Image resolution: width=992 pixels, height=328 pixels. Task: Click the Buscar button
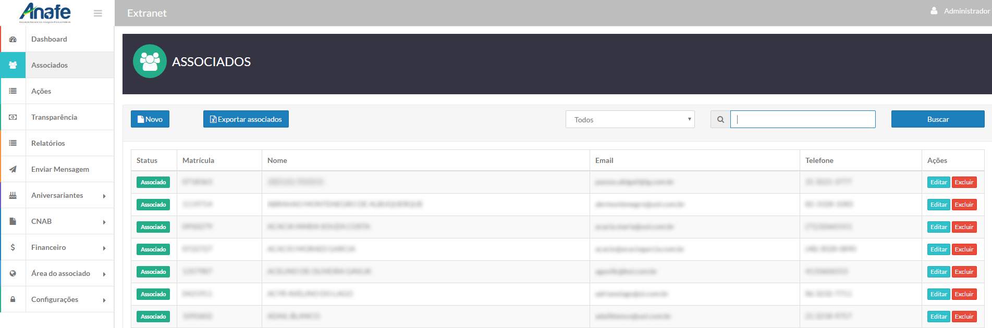(938, 119)
